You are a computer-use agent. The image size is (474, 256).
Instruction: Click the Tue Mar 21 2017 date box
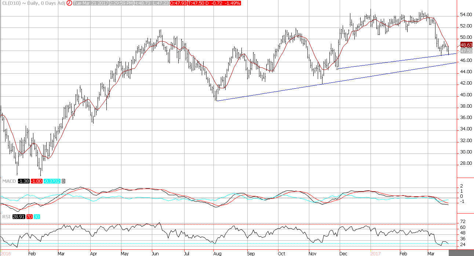[88, 3]
